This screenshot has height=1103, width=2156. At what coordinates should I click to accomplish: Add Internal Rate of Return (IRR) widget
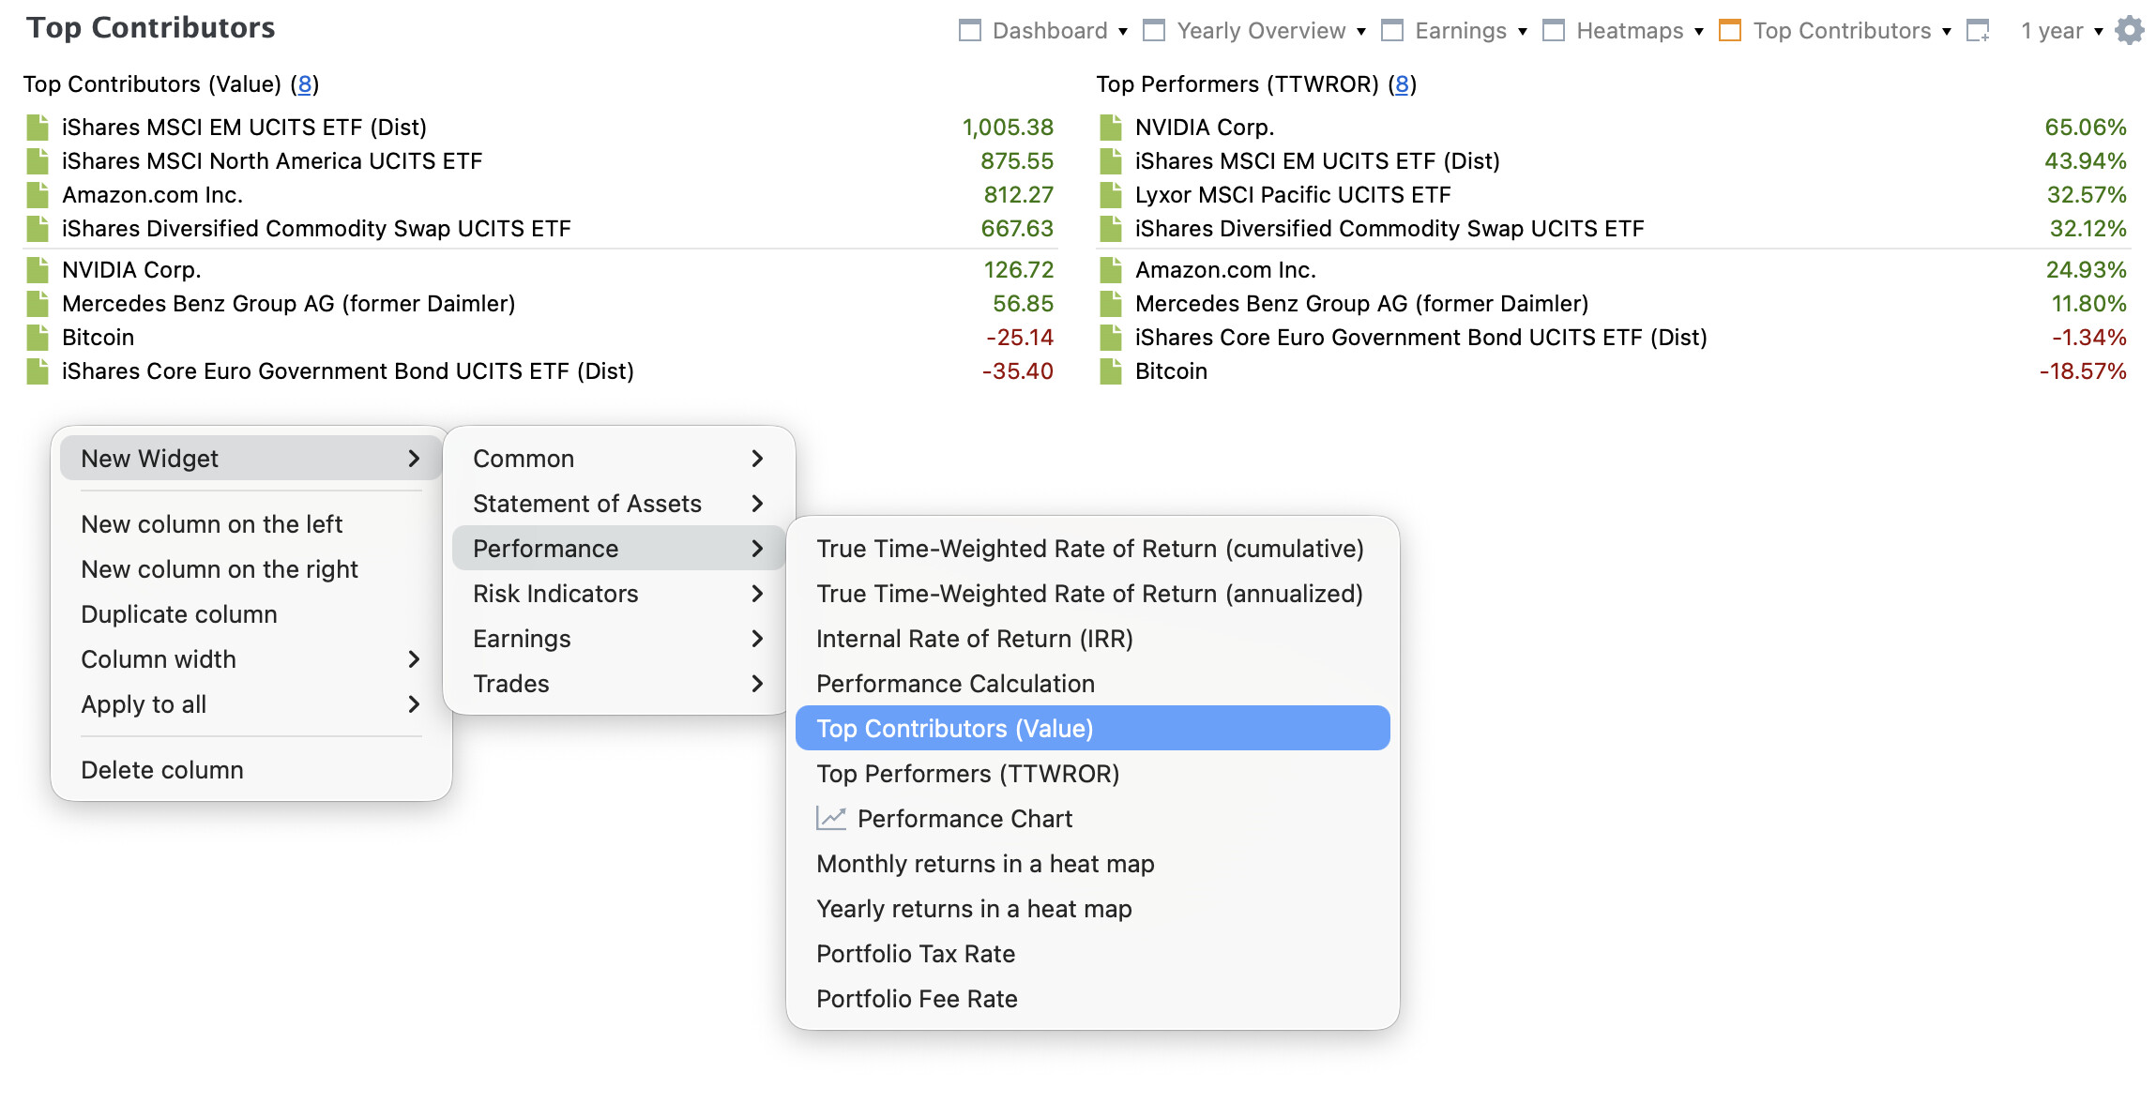pyautogui.click(x=1093, y=639)
